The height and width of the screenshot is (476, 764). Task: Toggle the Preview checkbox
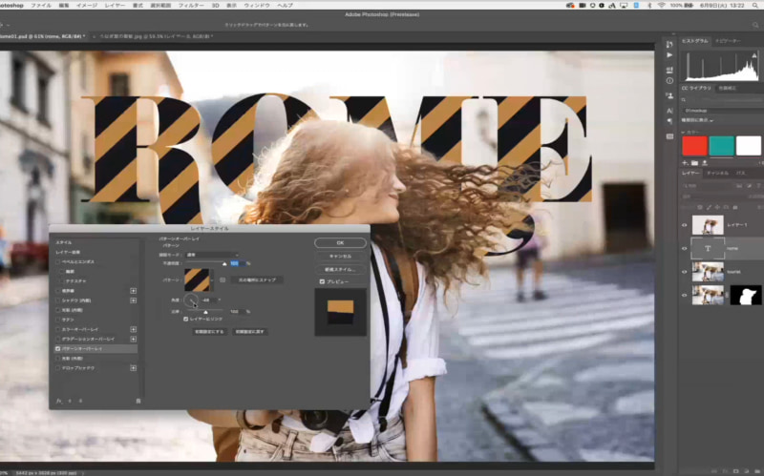(x=323, y=282)
